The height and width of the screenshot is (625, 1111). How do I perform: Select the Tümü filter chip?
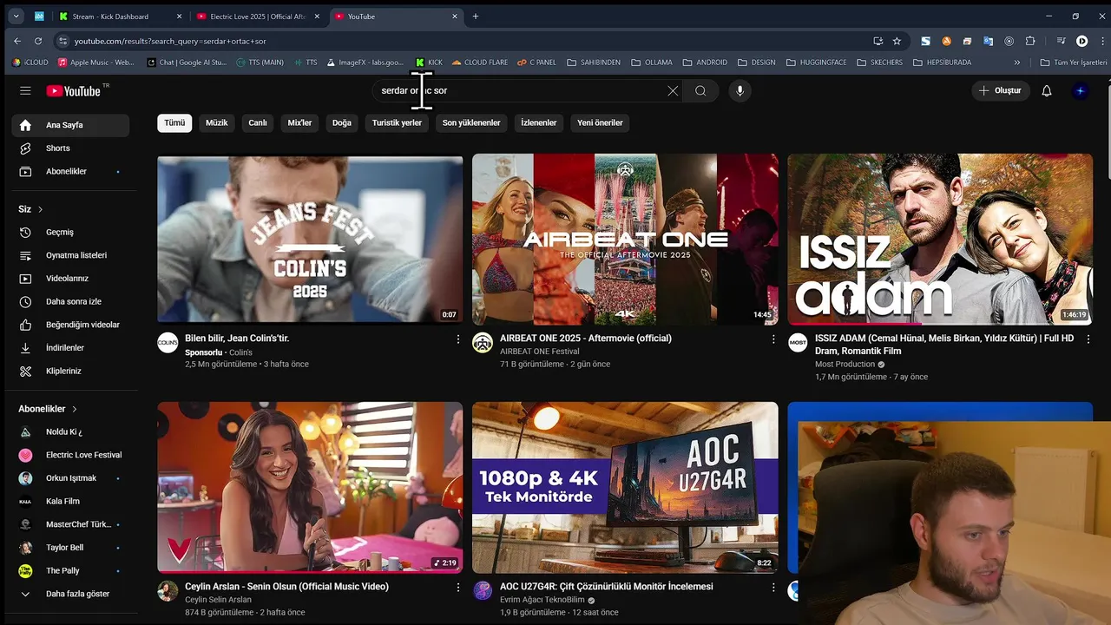[174, 122]
